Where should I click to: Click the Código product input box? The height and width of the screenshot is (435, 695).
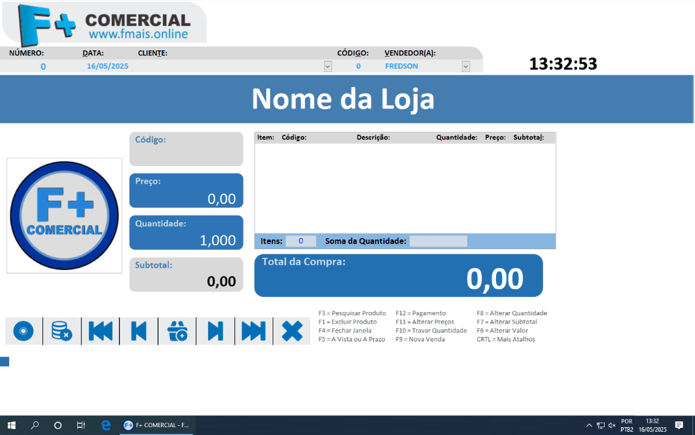pyautogui.click(x=187, y=150)
